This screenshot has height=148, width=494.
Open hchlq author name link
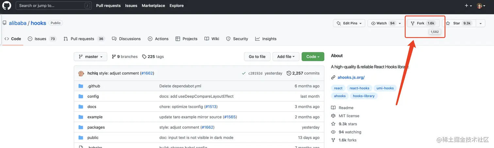pyautogui.click(x=93, y=73)
